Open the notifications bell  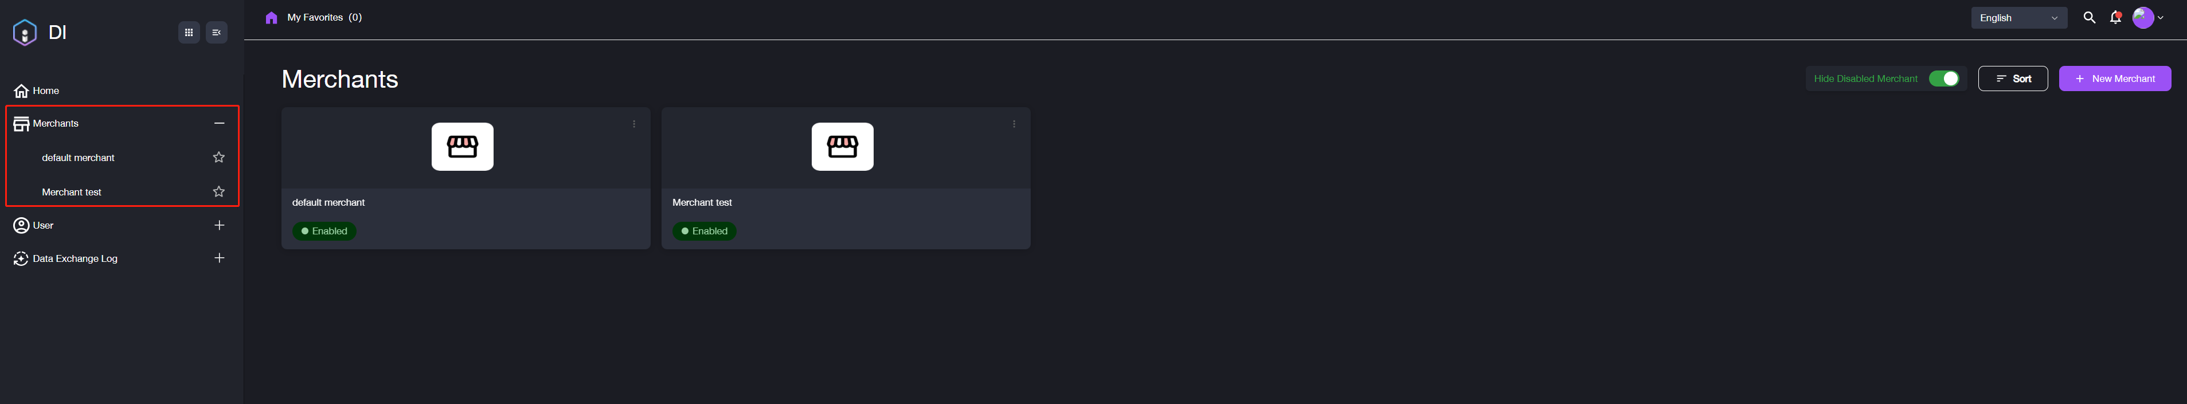2115,18
